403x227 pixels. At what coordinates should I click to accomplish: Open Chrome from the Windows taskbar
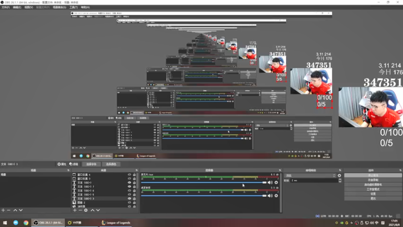[26, 223]
